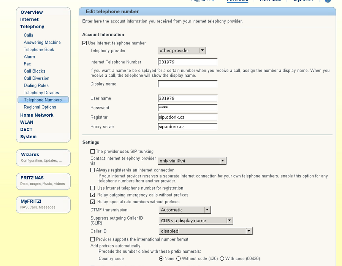Open the Telephony provider dropdown

[x=182, y=51]
